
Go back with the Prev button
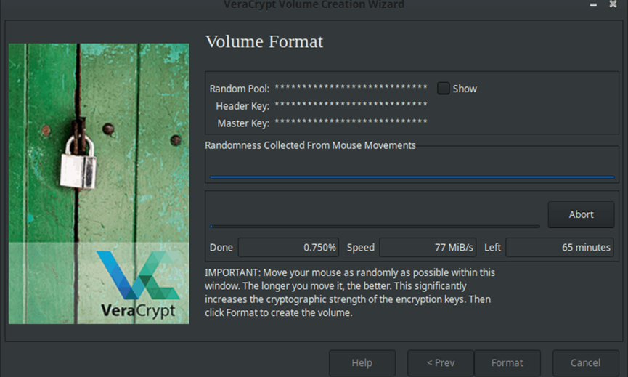(441, 363)
